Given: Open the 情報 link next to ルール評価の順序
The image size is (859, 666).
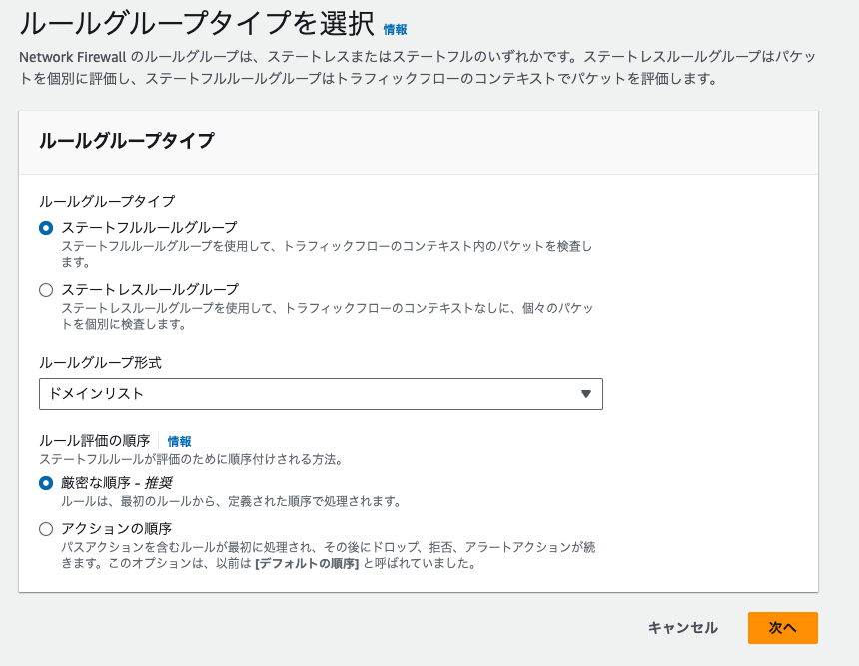Looking at the screenshot, I should tap(179, 441).
